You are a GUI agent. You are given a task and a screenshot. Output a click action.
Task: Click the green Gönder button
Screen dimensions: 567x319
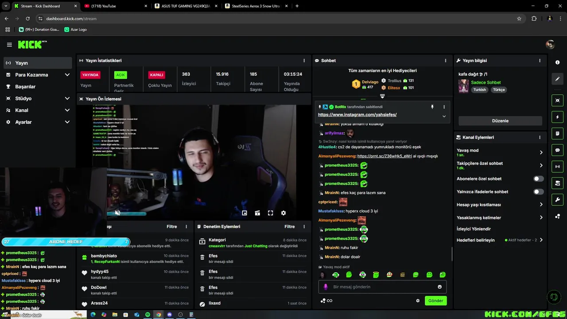[x=435, y=301]
